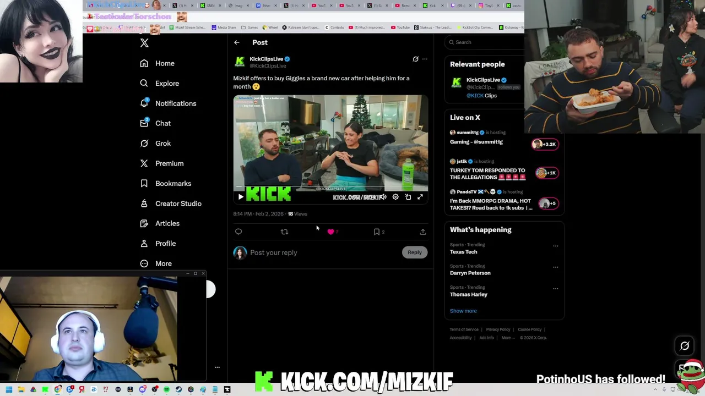Open the post's three-dot options menu
The image size is (705, 396).
pyautogui.click(x=425, y=59)
